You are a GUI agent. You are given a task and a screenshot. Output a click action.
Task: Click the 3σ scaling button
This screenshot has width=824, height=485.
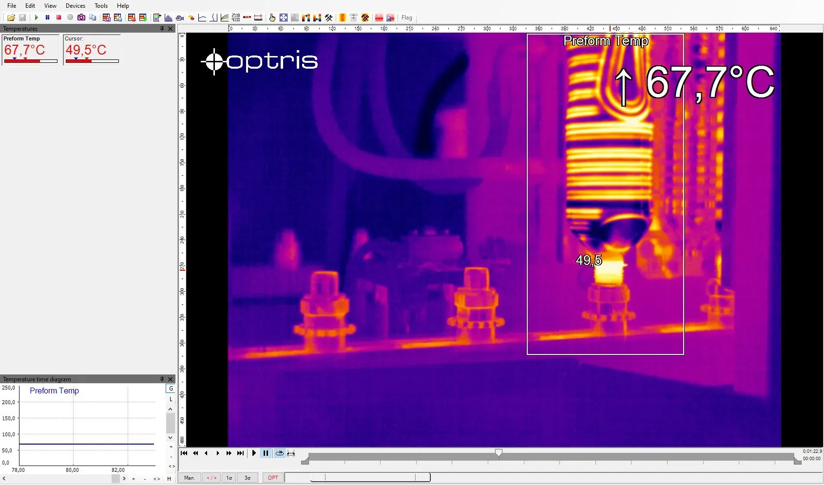point(248,478)
